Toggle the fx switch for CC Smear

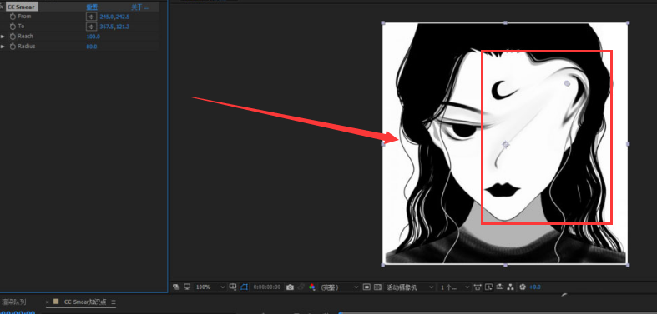[x=2, y=7]
